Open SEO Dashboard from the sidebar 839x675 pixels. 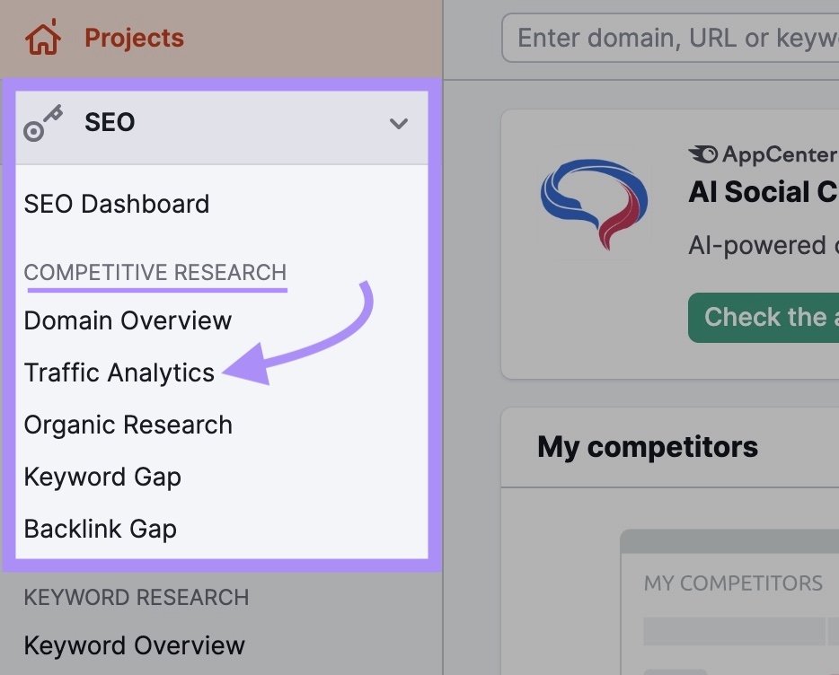click(116, 204)
